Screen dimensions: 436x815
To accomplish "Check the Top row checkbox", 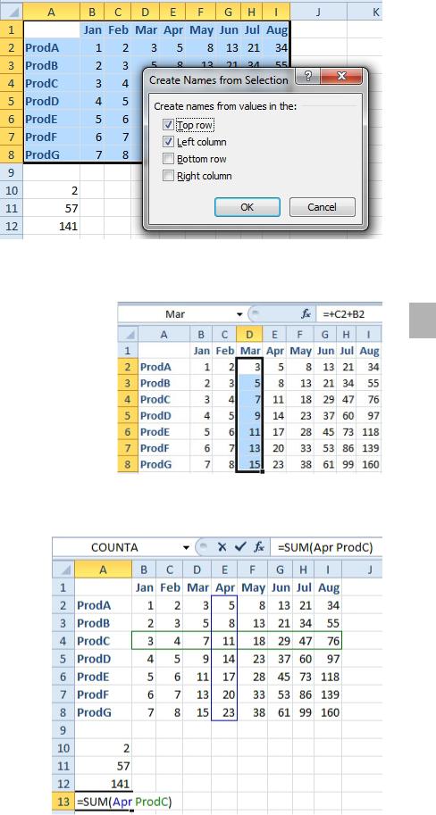I will point(168,125).
